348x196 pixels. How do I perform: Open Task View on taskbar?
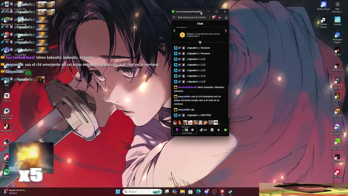coord(167,192)
